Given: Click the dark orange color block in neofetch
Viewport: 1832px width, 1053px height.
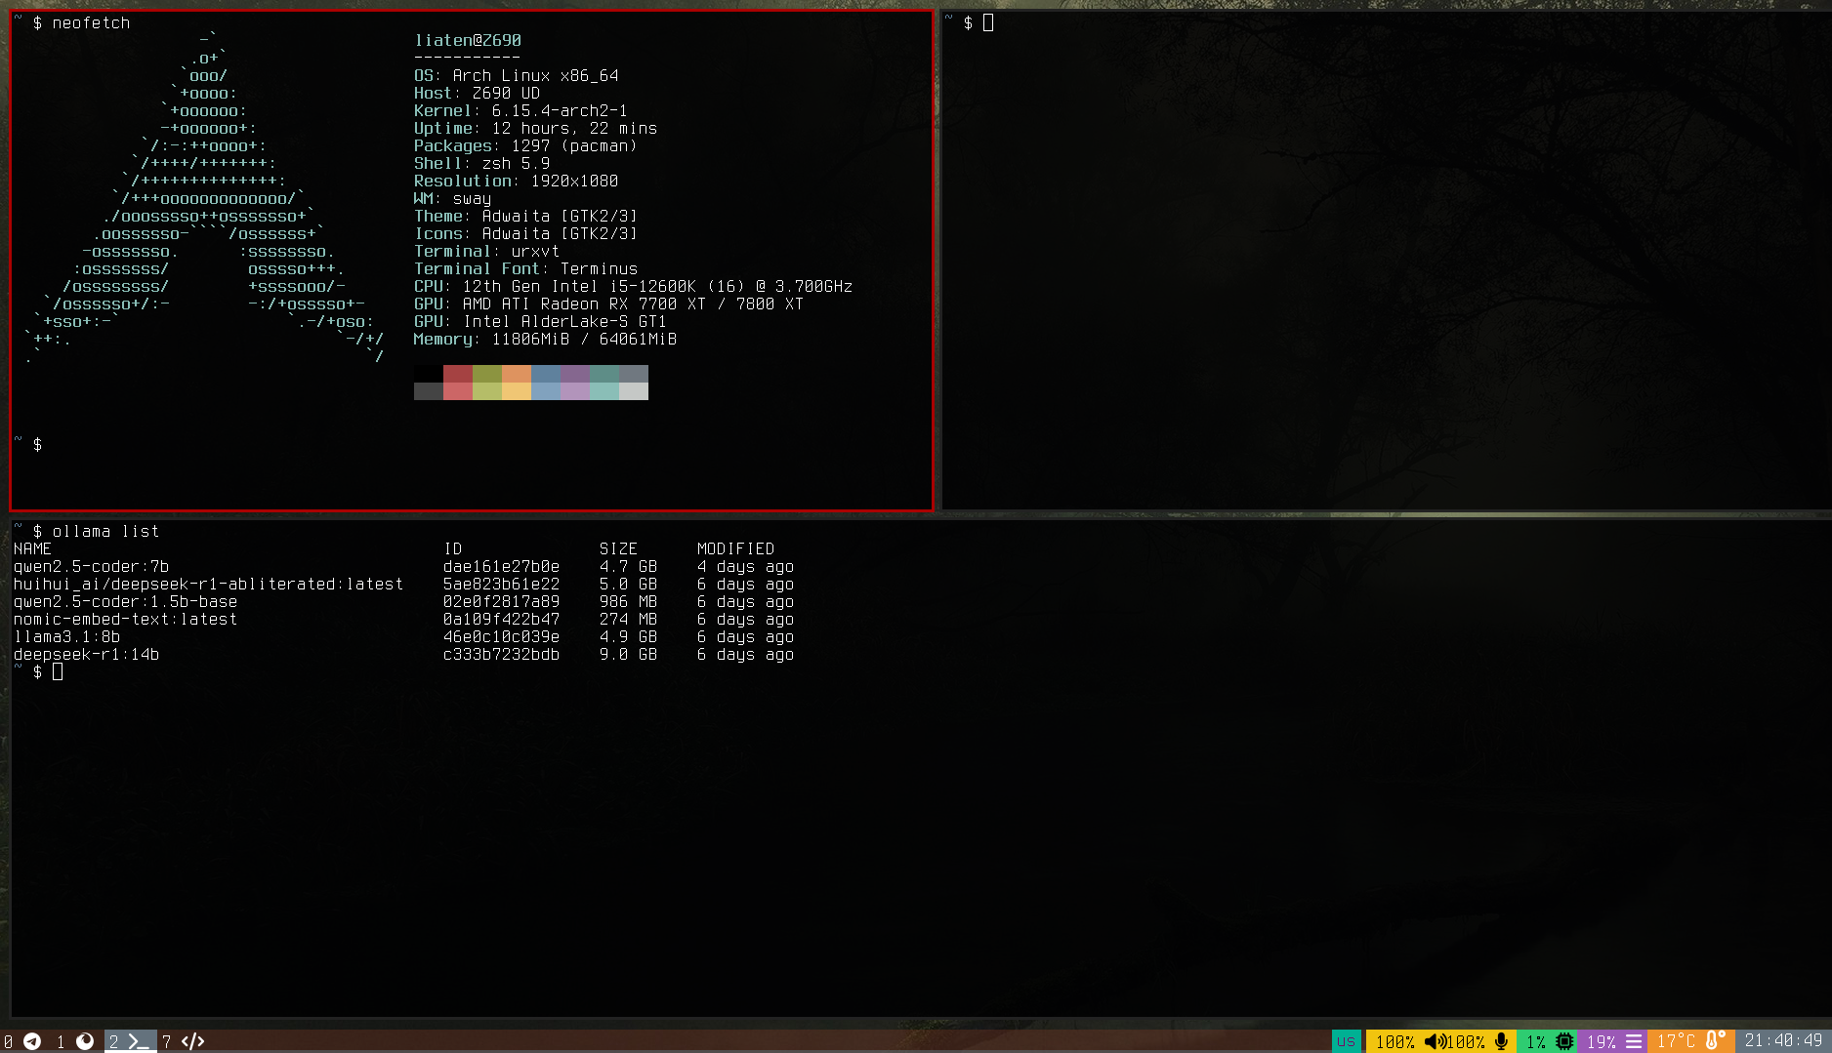Looking at the screenshot, I should pyautogui.click(x=517, y=374).
